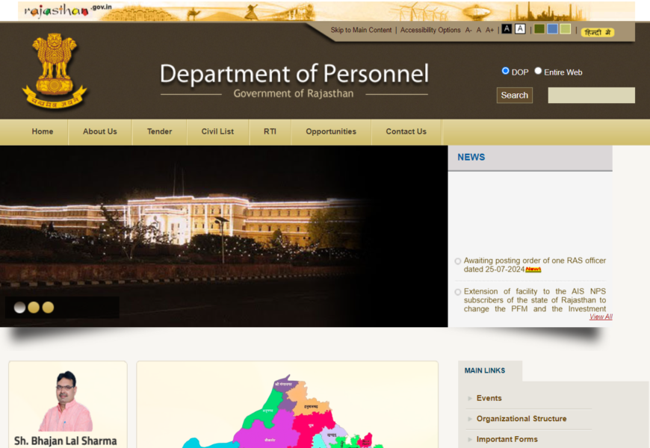
Task: Select the Entire Web radio button
Action: [x=538, y=71]
